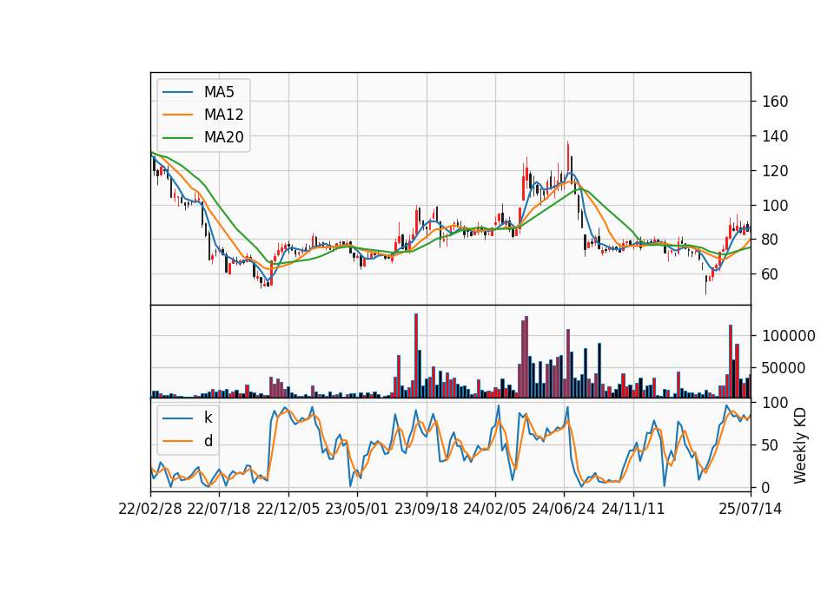Image resolution: width=834 pixels, height=599 pixels.
Task: Click the 0 KD axis label
Action: [x=766, y=487]
